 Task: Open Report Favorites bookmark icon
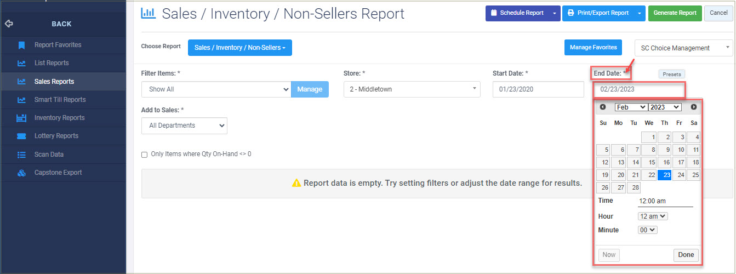pos(21,45)
